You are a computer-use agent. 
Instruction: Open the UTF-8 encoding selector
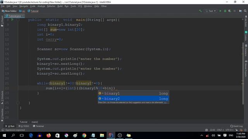point(229,130)
